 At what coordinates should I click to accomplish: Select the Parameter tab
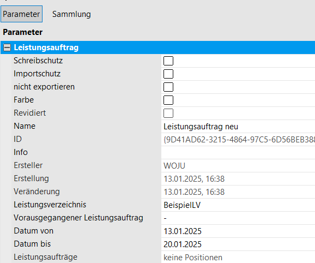click(21, 14)
